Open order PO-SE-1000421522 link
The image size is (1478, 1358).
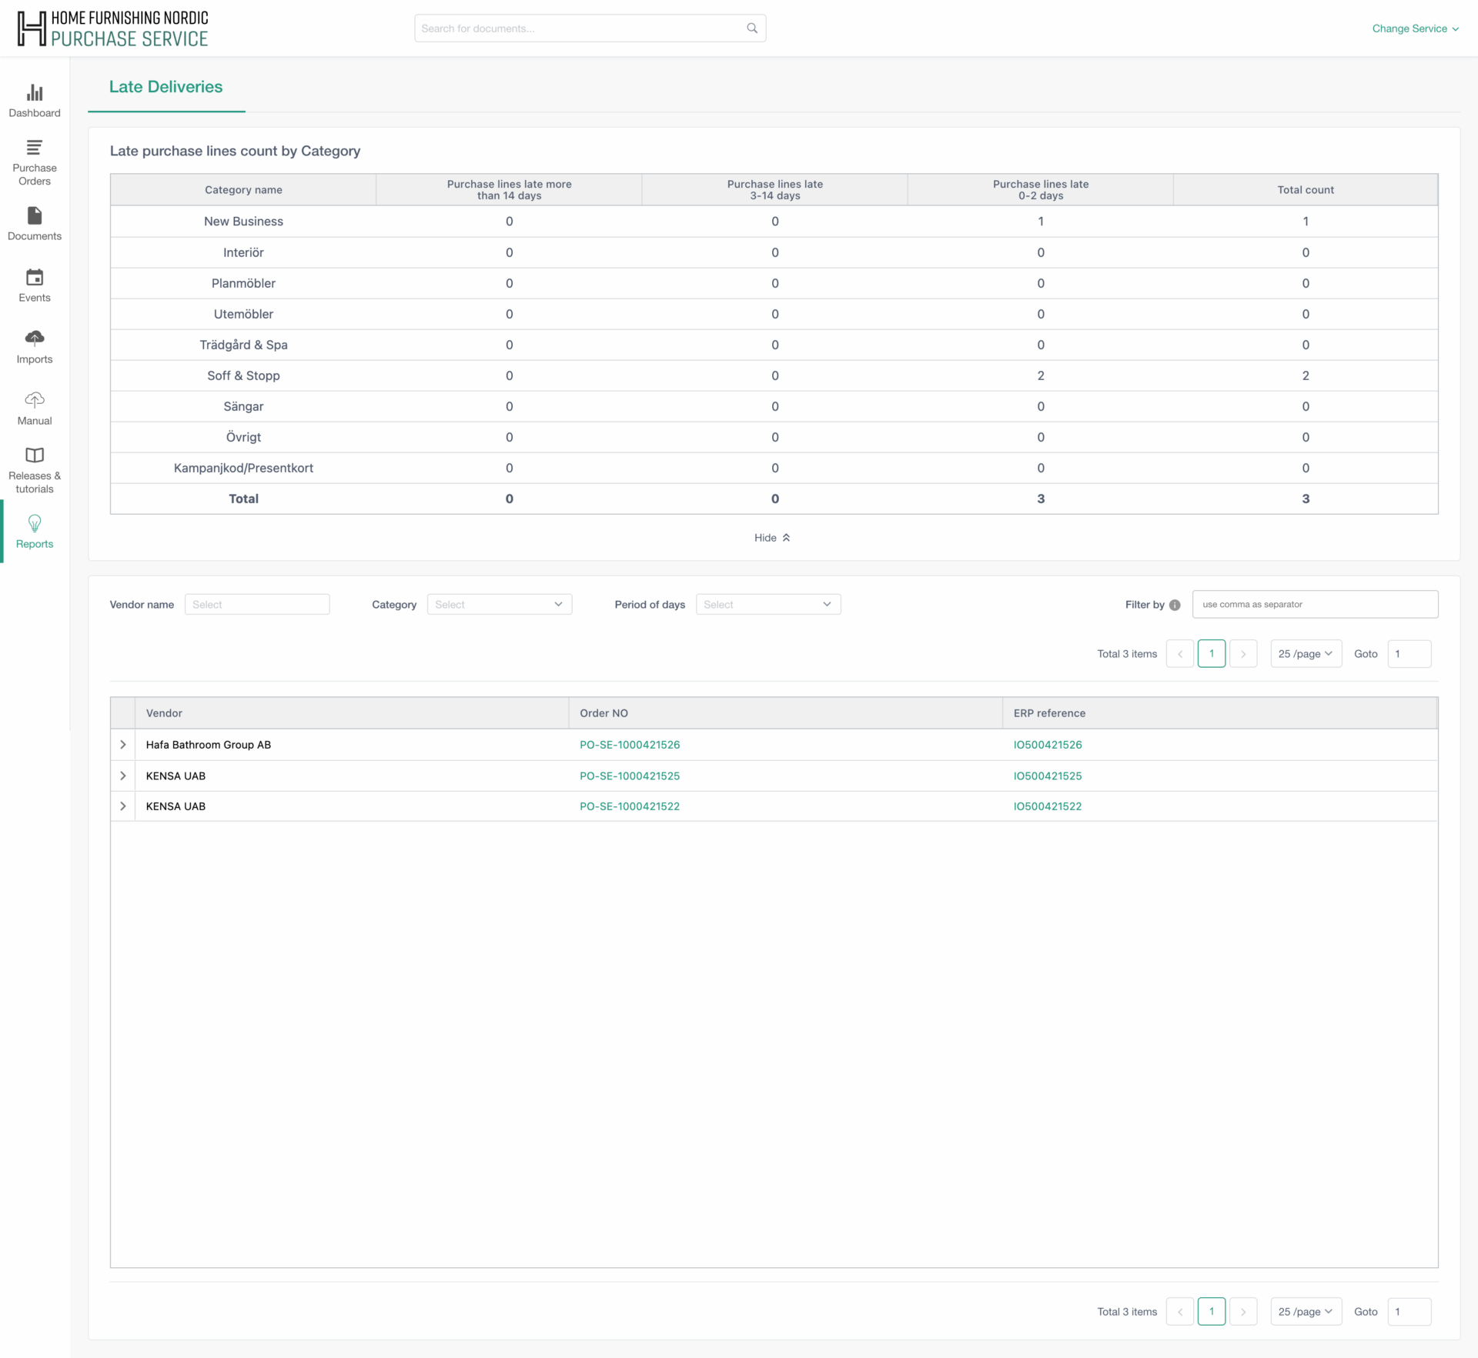coord(630,806)
